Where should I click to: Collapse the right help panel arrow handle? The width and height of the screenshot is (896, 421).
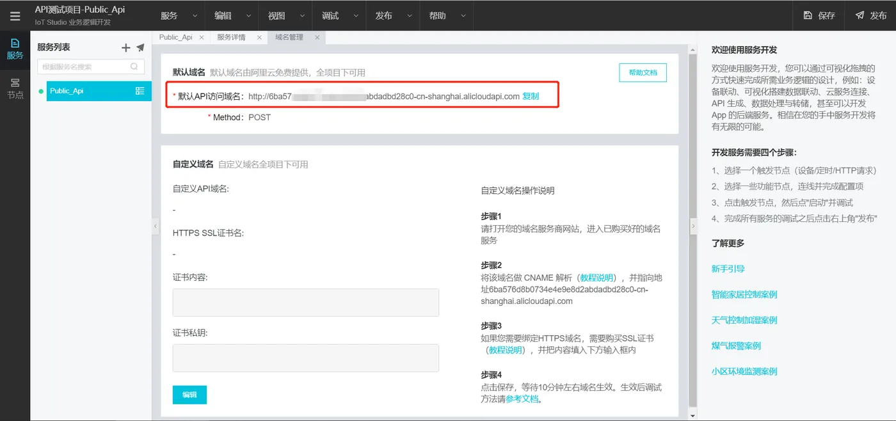pos(693,226)
